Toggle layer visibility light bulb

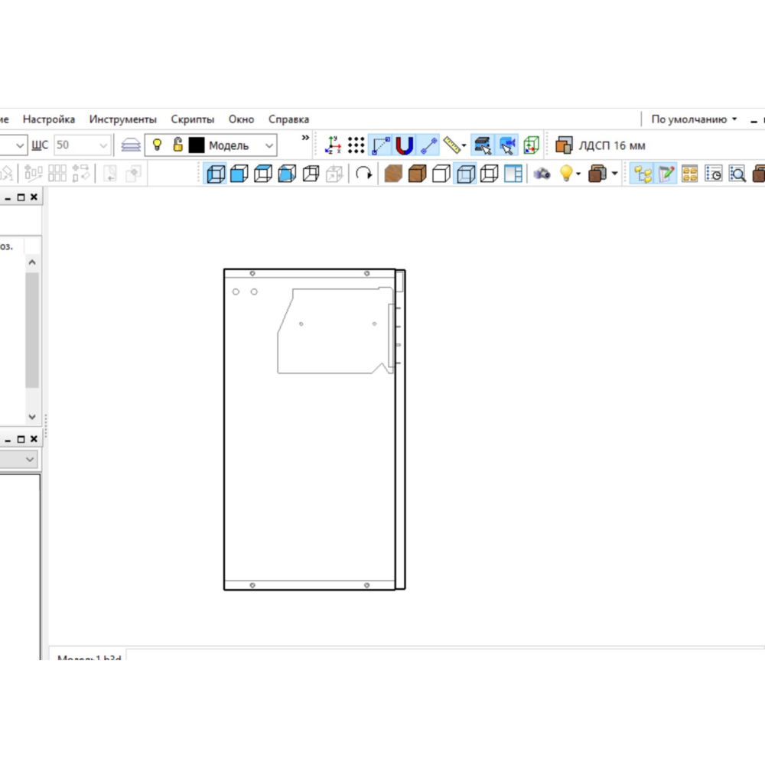click(x=158, y=145)
